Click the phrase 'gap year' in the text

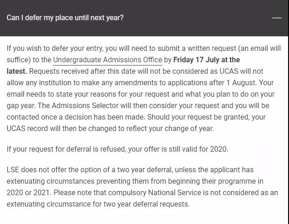tap(21, 106)
